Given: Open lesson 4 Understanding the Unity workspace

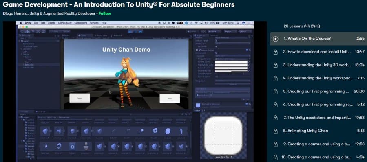Looking at the screenshot, I should tap(318, 78).
